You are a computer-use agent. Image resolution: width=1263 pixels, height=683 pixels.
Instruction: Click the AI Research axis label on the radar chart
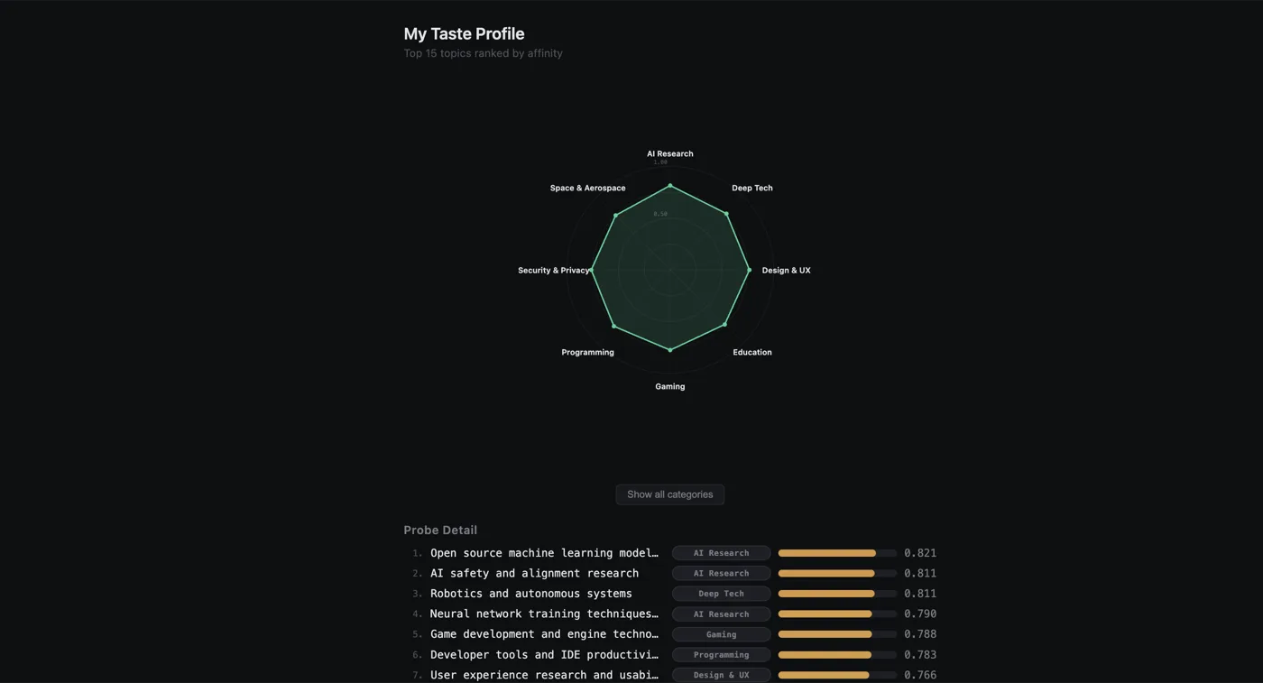point(669,153)
